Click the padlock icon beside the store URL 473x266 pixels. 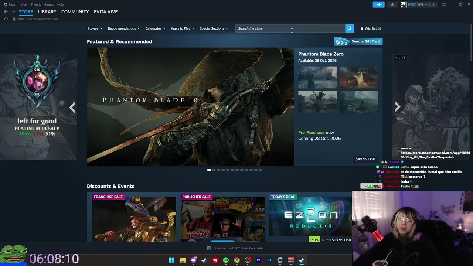click(14, 19)
